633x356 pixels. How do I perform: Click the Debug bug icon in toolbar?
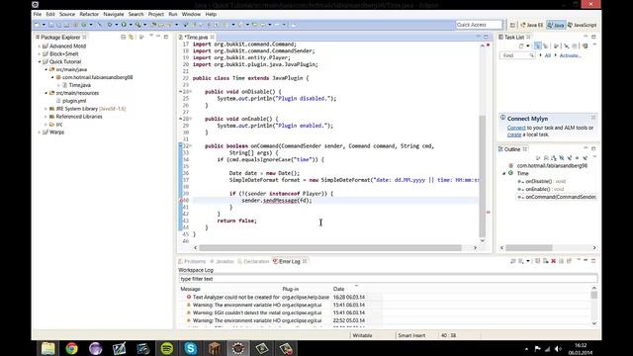110,25
